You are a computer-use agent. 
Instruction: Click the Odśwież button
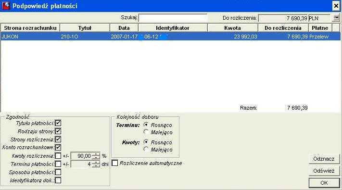click(x=324, y=171)
